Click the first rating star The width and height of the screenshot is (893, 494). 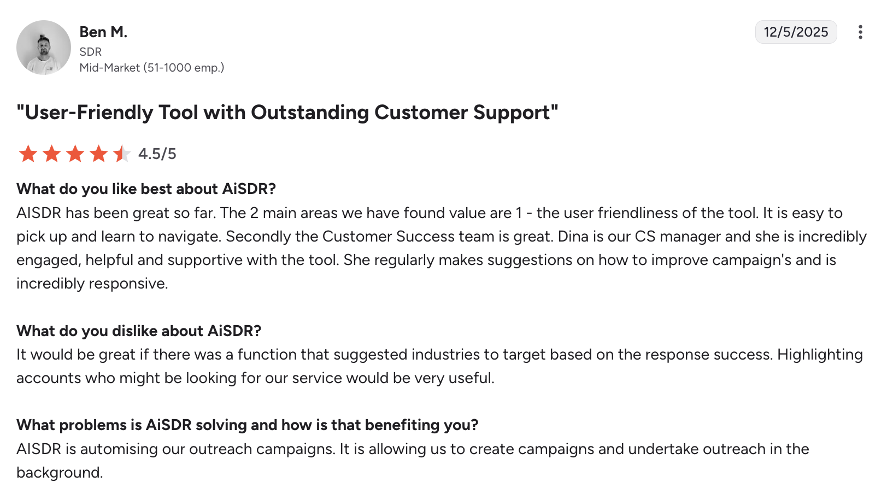28,154
